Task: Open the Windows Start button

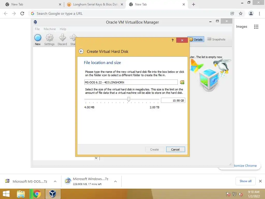Action: pos(6,194)
